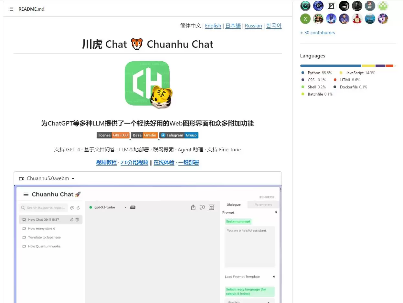This screenshot has height=303, width=403.
Task: Open the Russian README link
Action: (253, 26)
